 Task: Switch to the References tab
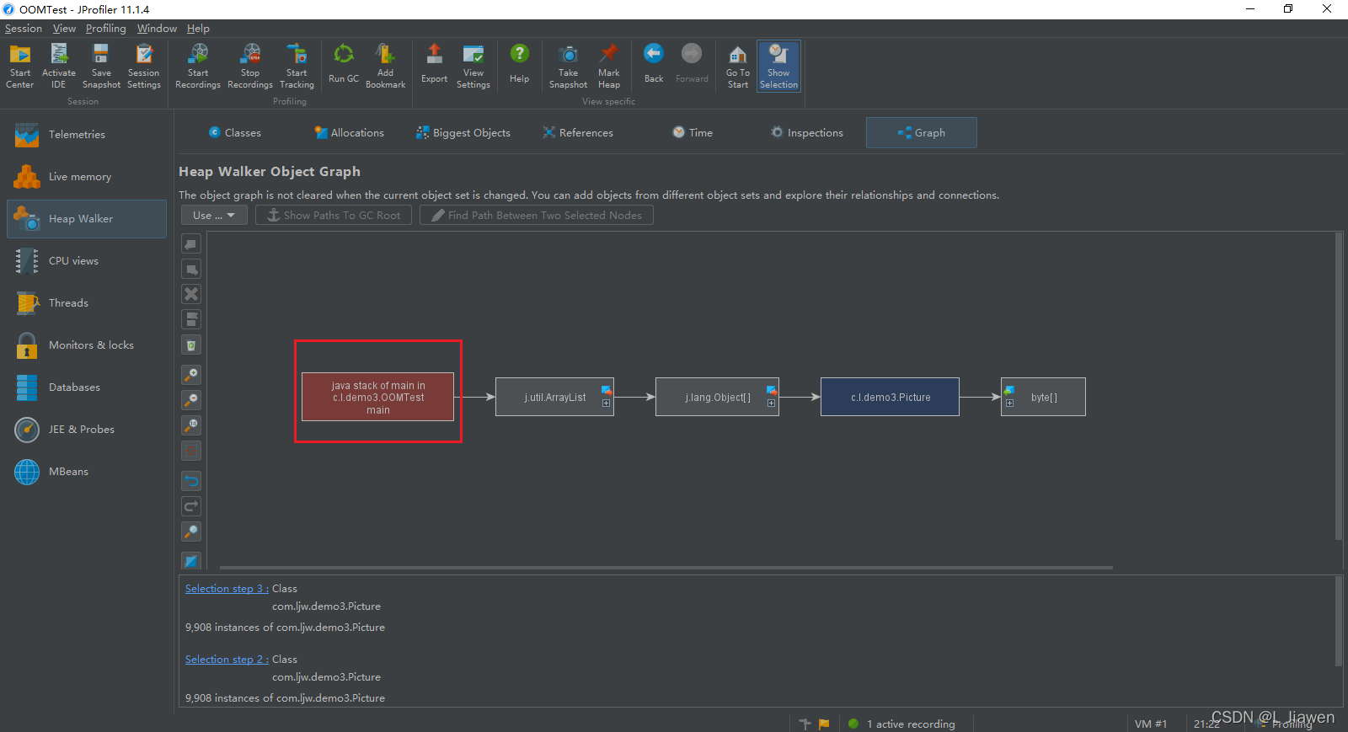pos(578,133)
